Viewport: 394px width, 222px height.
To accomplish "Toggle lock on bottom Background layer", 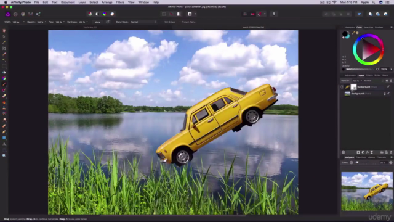I will (384, 94).
